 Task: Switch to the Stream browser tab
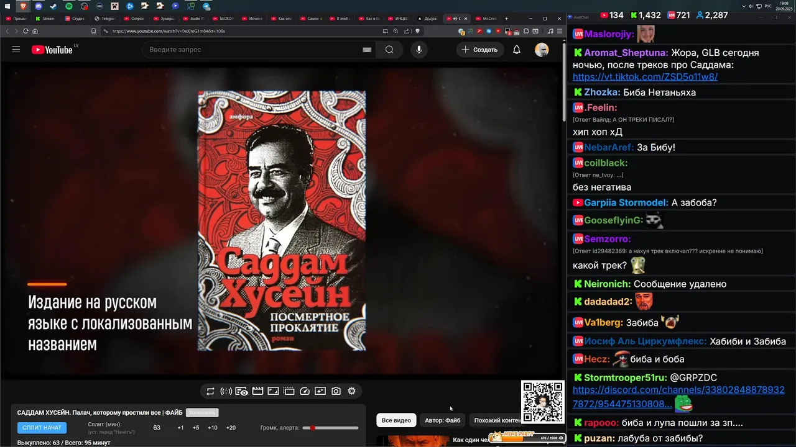(45, 19)
